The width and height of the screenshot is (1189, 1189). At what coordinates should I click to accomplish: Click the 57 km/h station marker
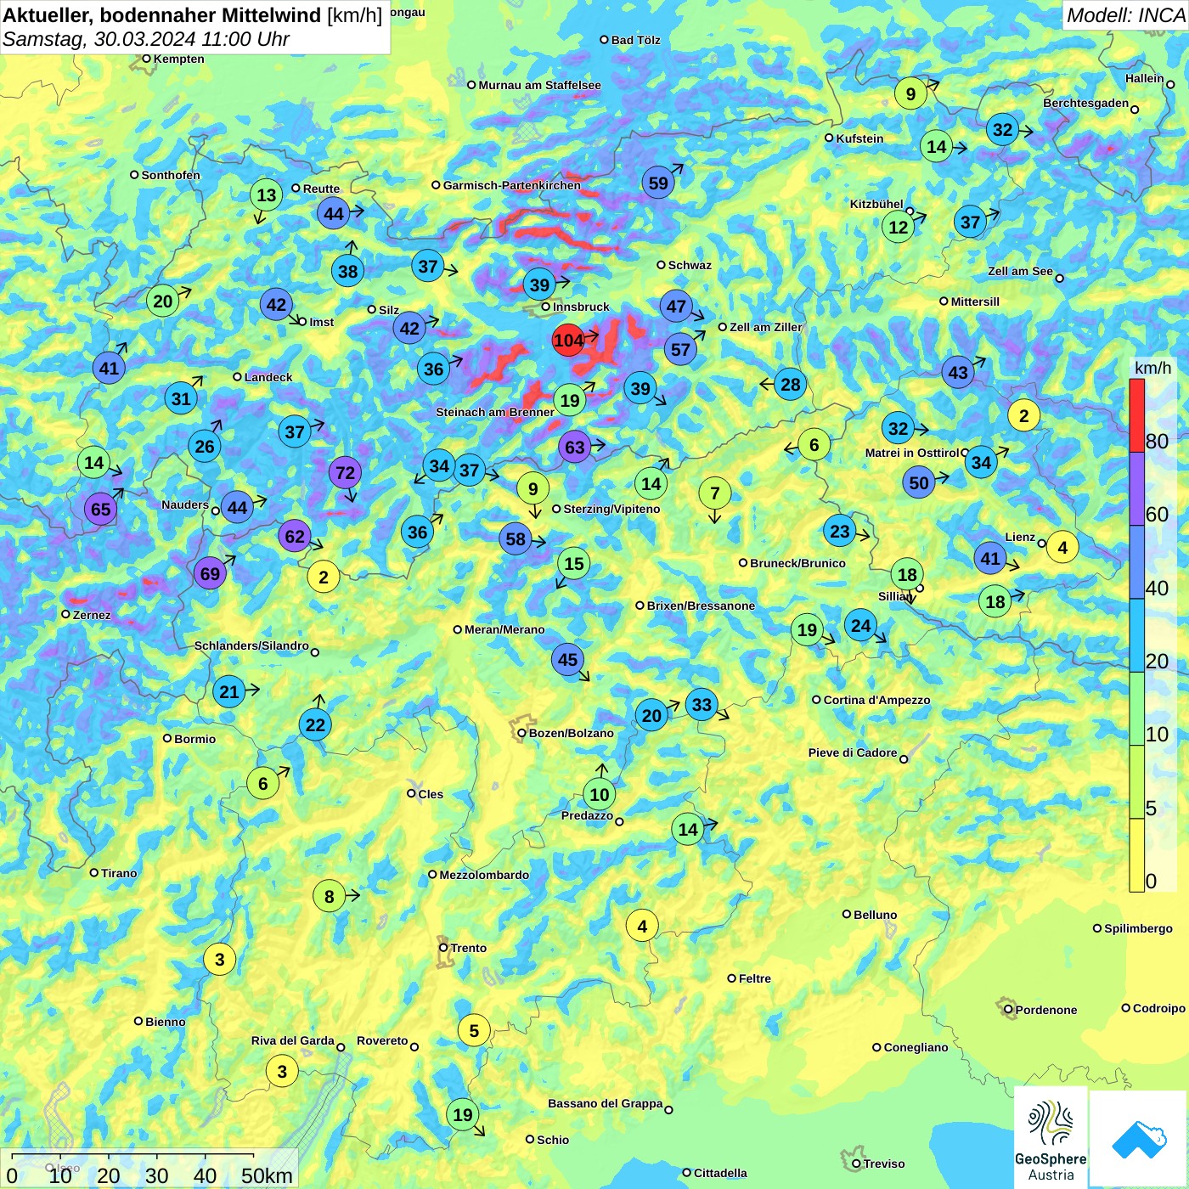click(680, 349)
